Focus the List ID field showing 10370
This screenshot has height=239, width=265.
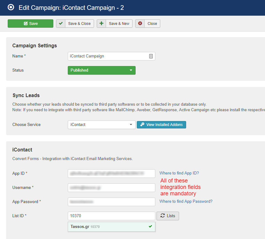click(111, 216)
